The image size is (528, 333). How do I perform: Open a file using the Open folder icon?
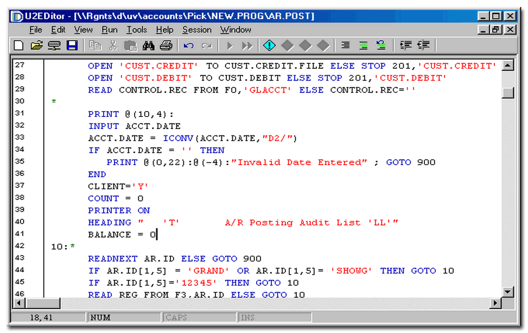[37, 45]
